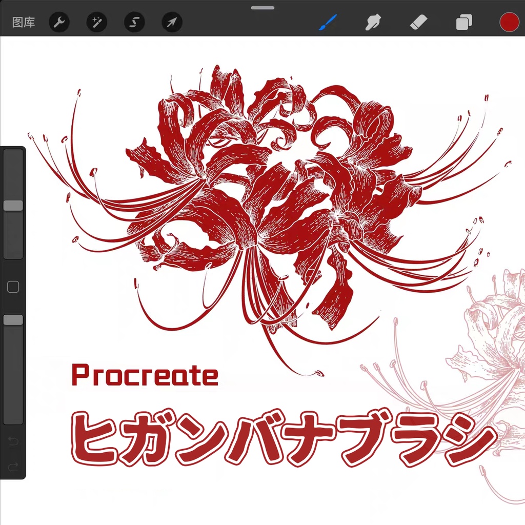Click the brush size slider handle
This screenshot has width=525, height=525.
pyautogui.click(x=13, y=206)
